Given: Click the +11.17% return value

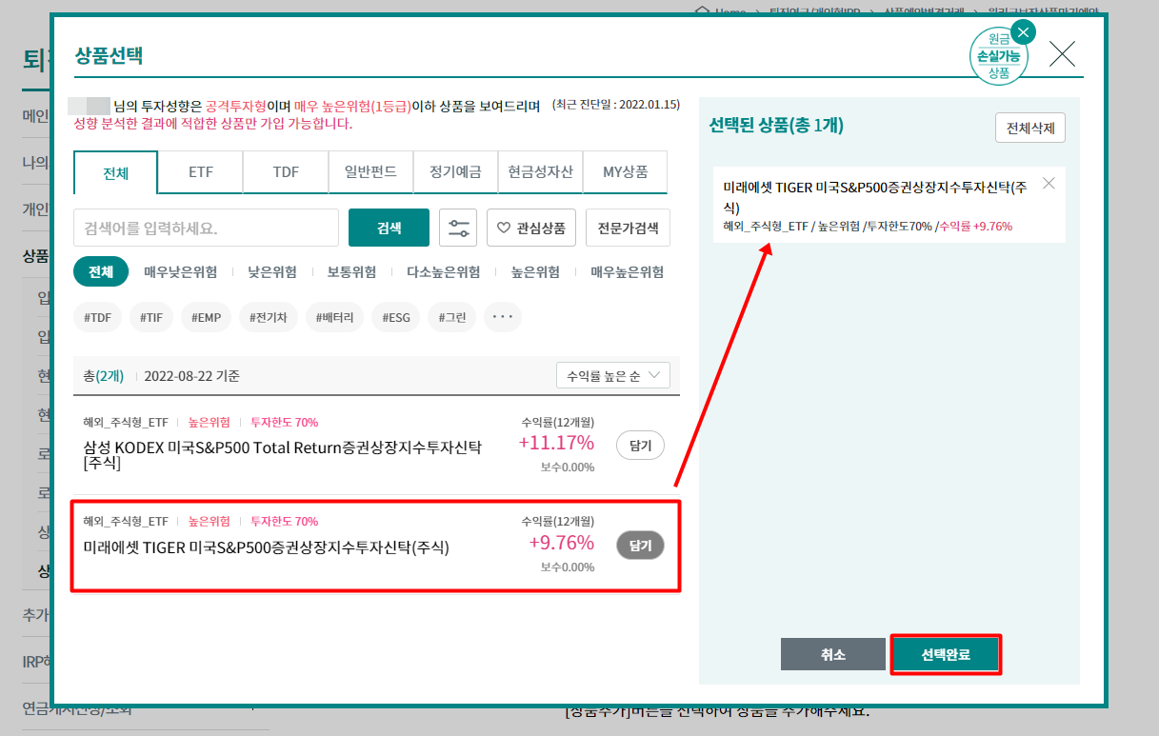Looking at the screenshot, I should (x=556, y=443).
